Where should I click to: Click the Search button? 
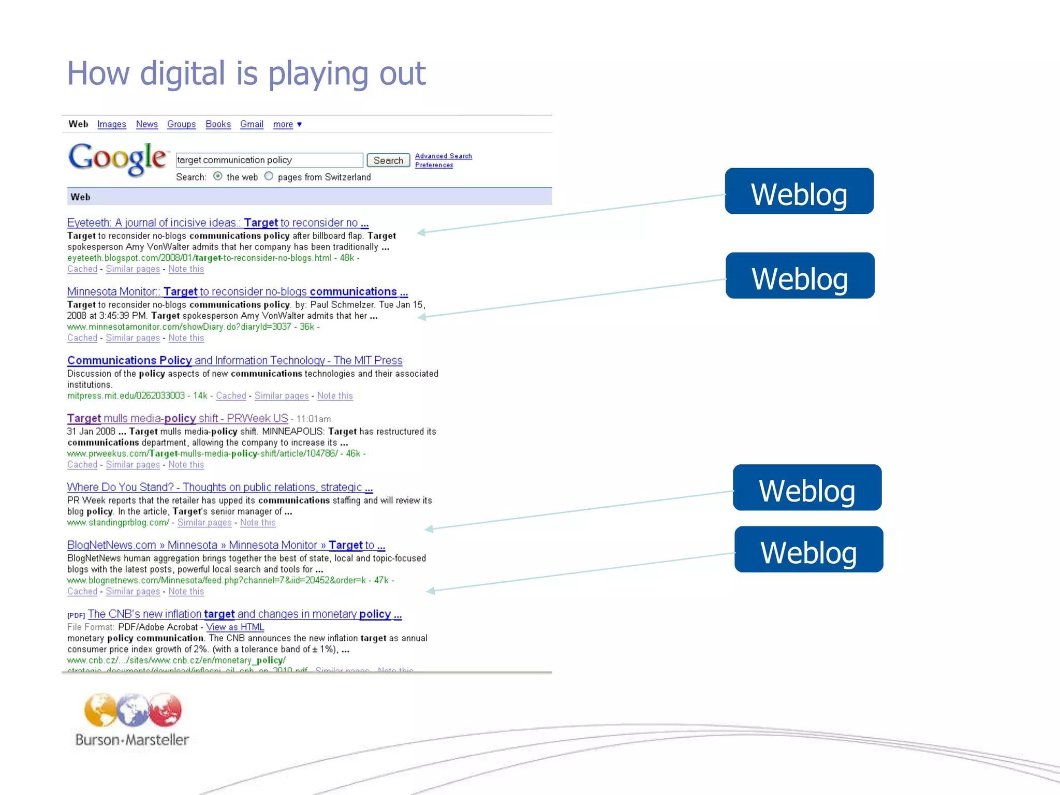click(388, 160)
